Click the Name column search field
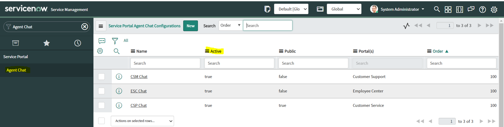The image size is (504, 127). (x=165, y=63)
